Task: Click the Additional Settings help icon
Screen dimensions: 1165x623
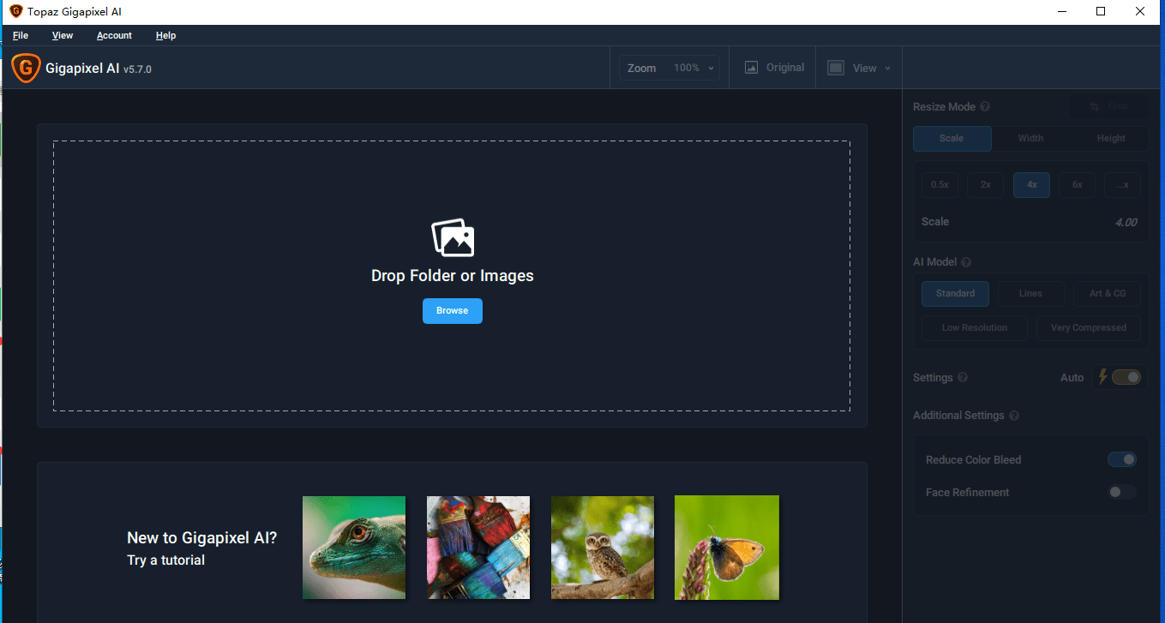Action: 1014,416
